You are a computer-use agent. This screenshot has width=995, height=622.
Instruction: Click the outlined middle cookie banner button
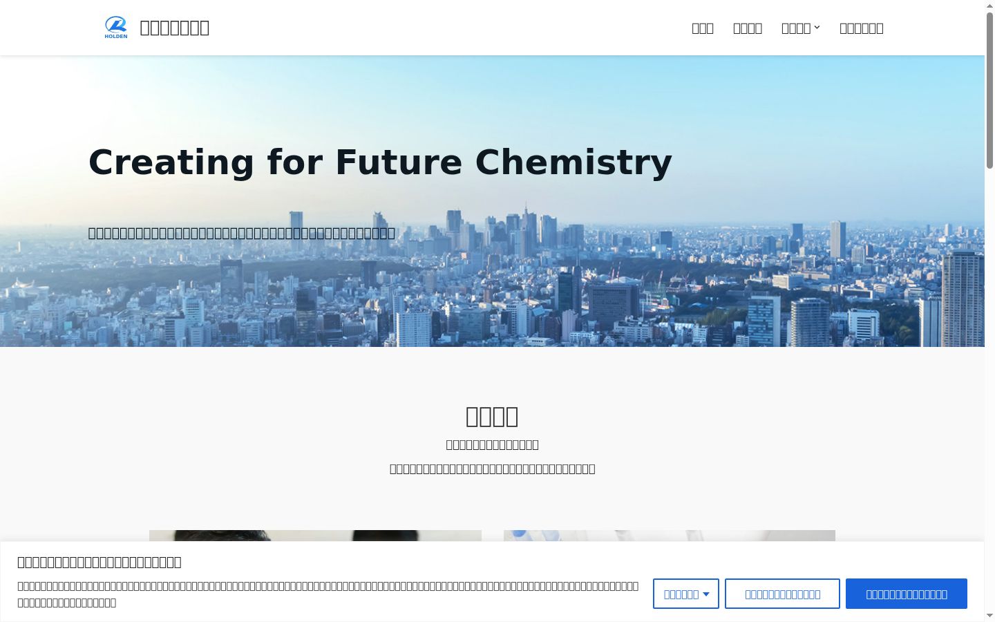(x=782, y=594)
